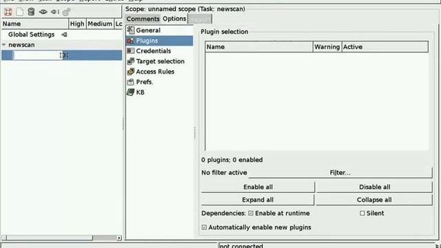
Task: Toggle Automatically enable new plugins checkbox
Action: pos(204,227)
